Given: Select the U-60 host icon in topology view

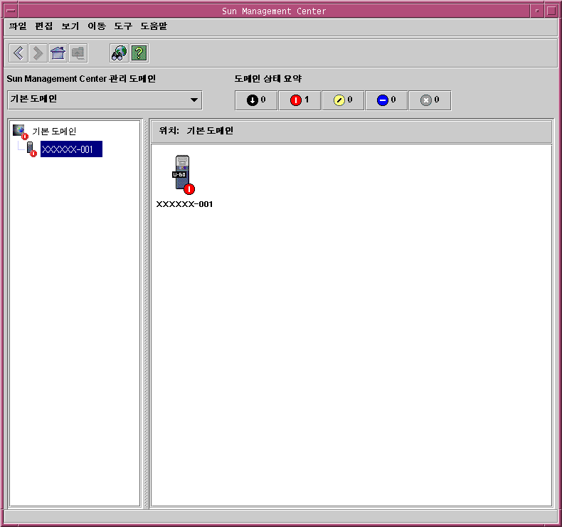Looking at the screenshot, I should tap(183, 174).
